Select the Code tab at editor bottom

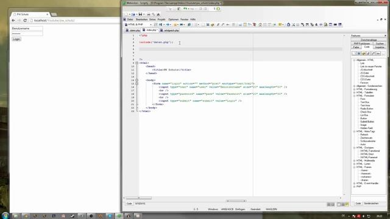point(129,204)
